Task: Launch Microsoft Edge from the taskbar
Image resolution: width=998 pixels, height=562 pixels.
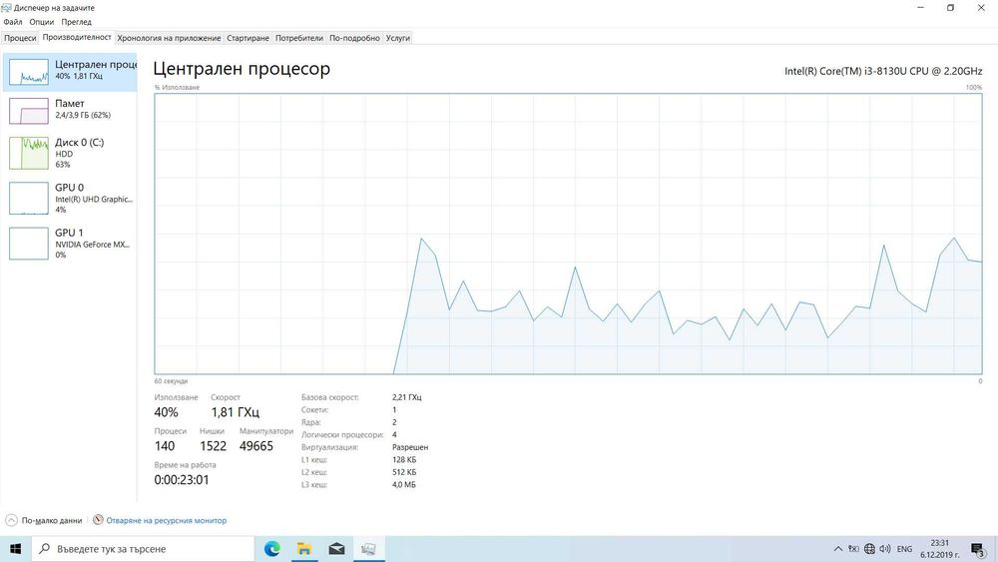Action: 271,549
